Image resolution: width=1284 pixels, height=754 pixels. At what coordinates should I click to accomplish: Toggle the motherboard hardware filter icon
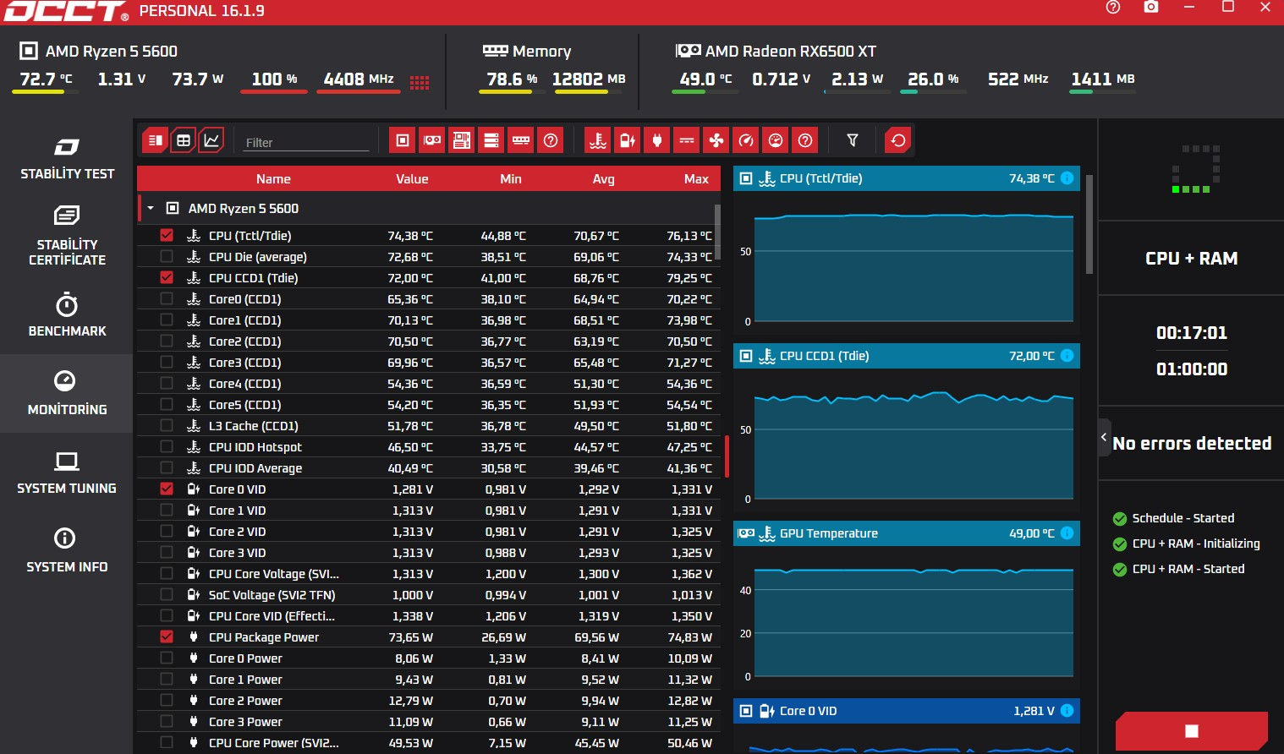pos(462,140)
